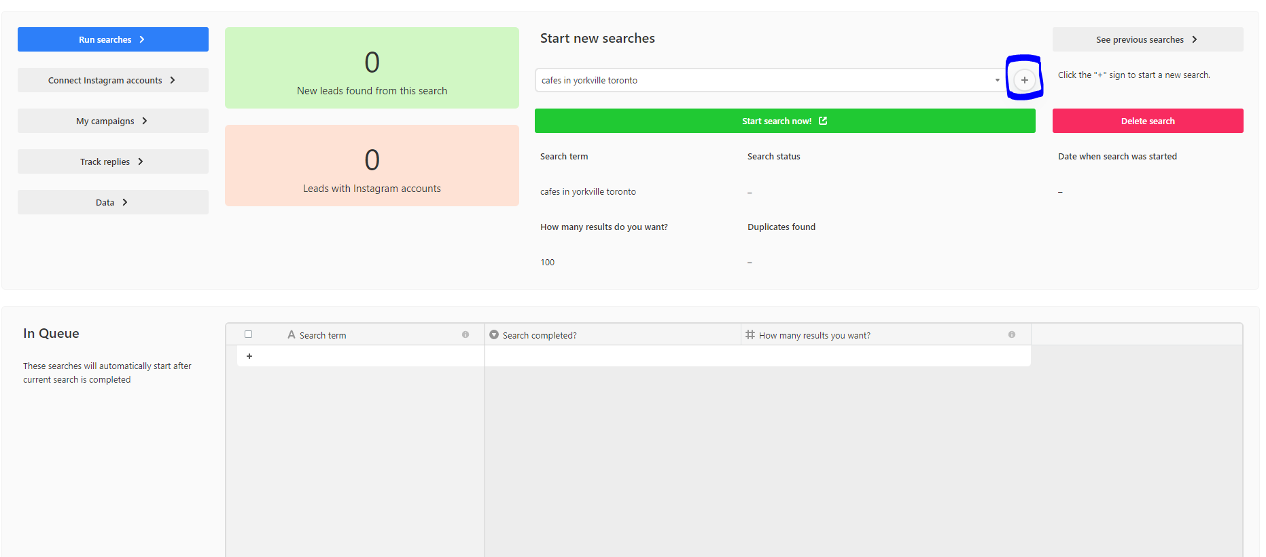
Task: Click the Leads with Instagram accounts card
Action: 372,166
